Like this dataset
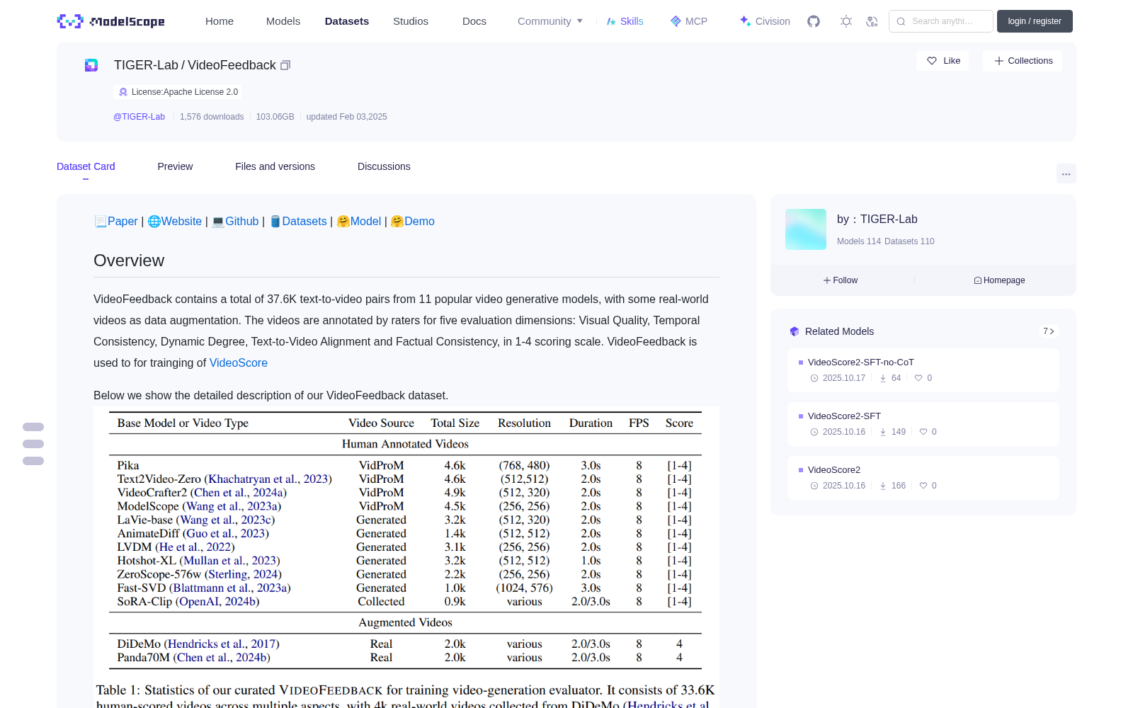Screen dimensions: 1133x708 coord(943,61)
